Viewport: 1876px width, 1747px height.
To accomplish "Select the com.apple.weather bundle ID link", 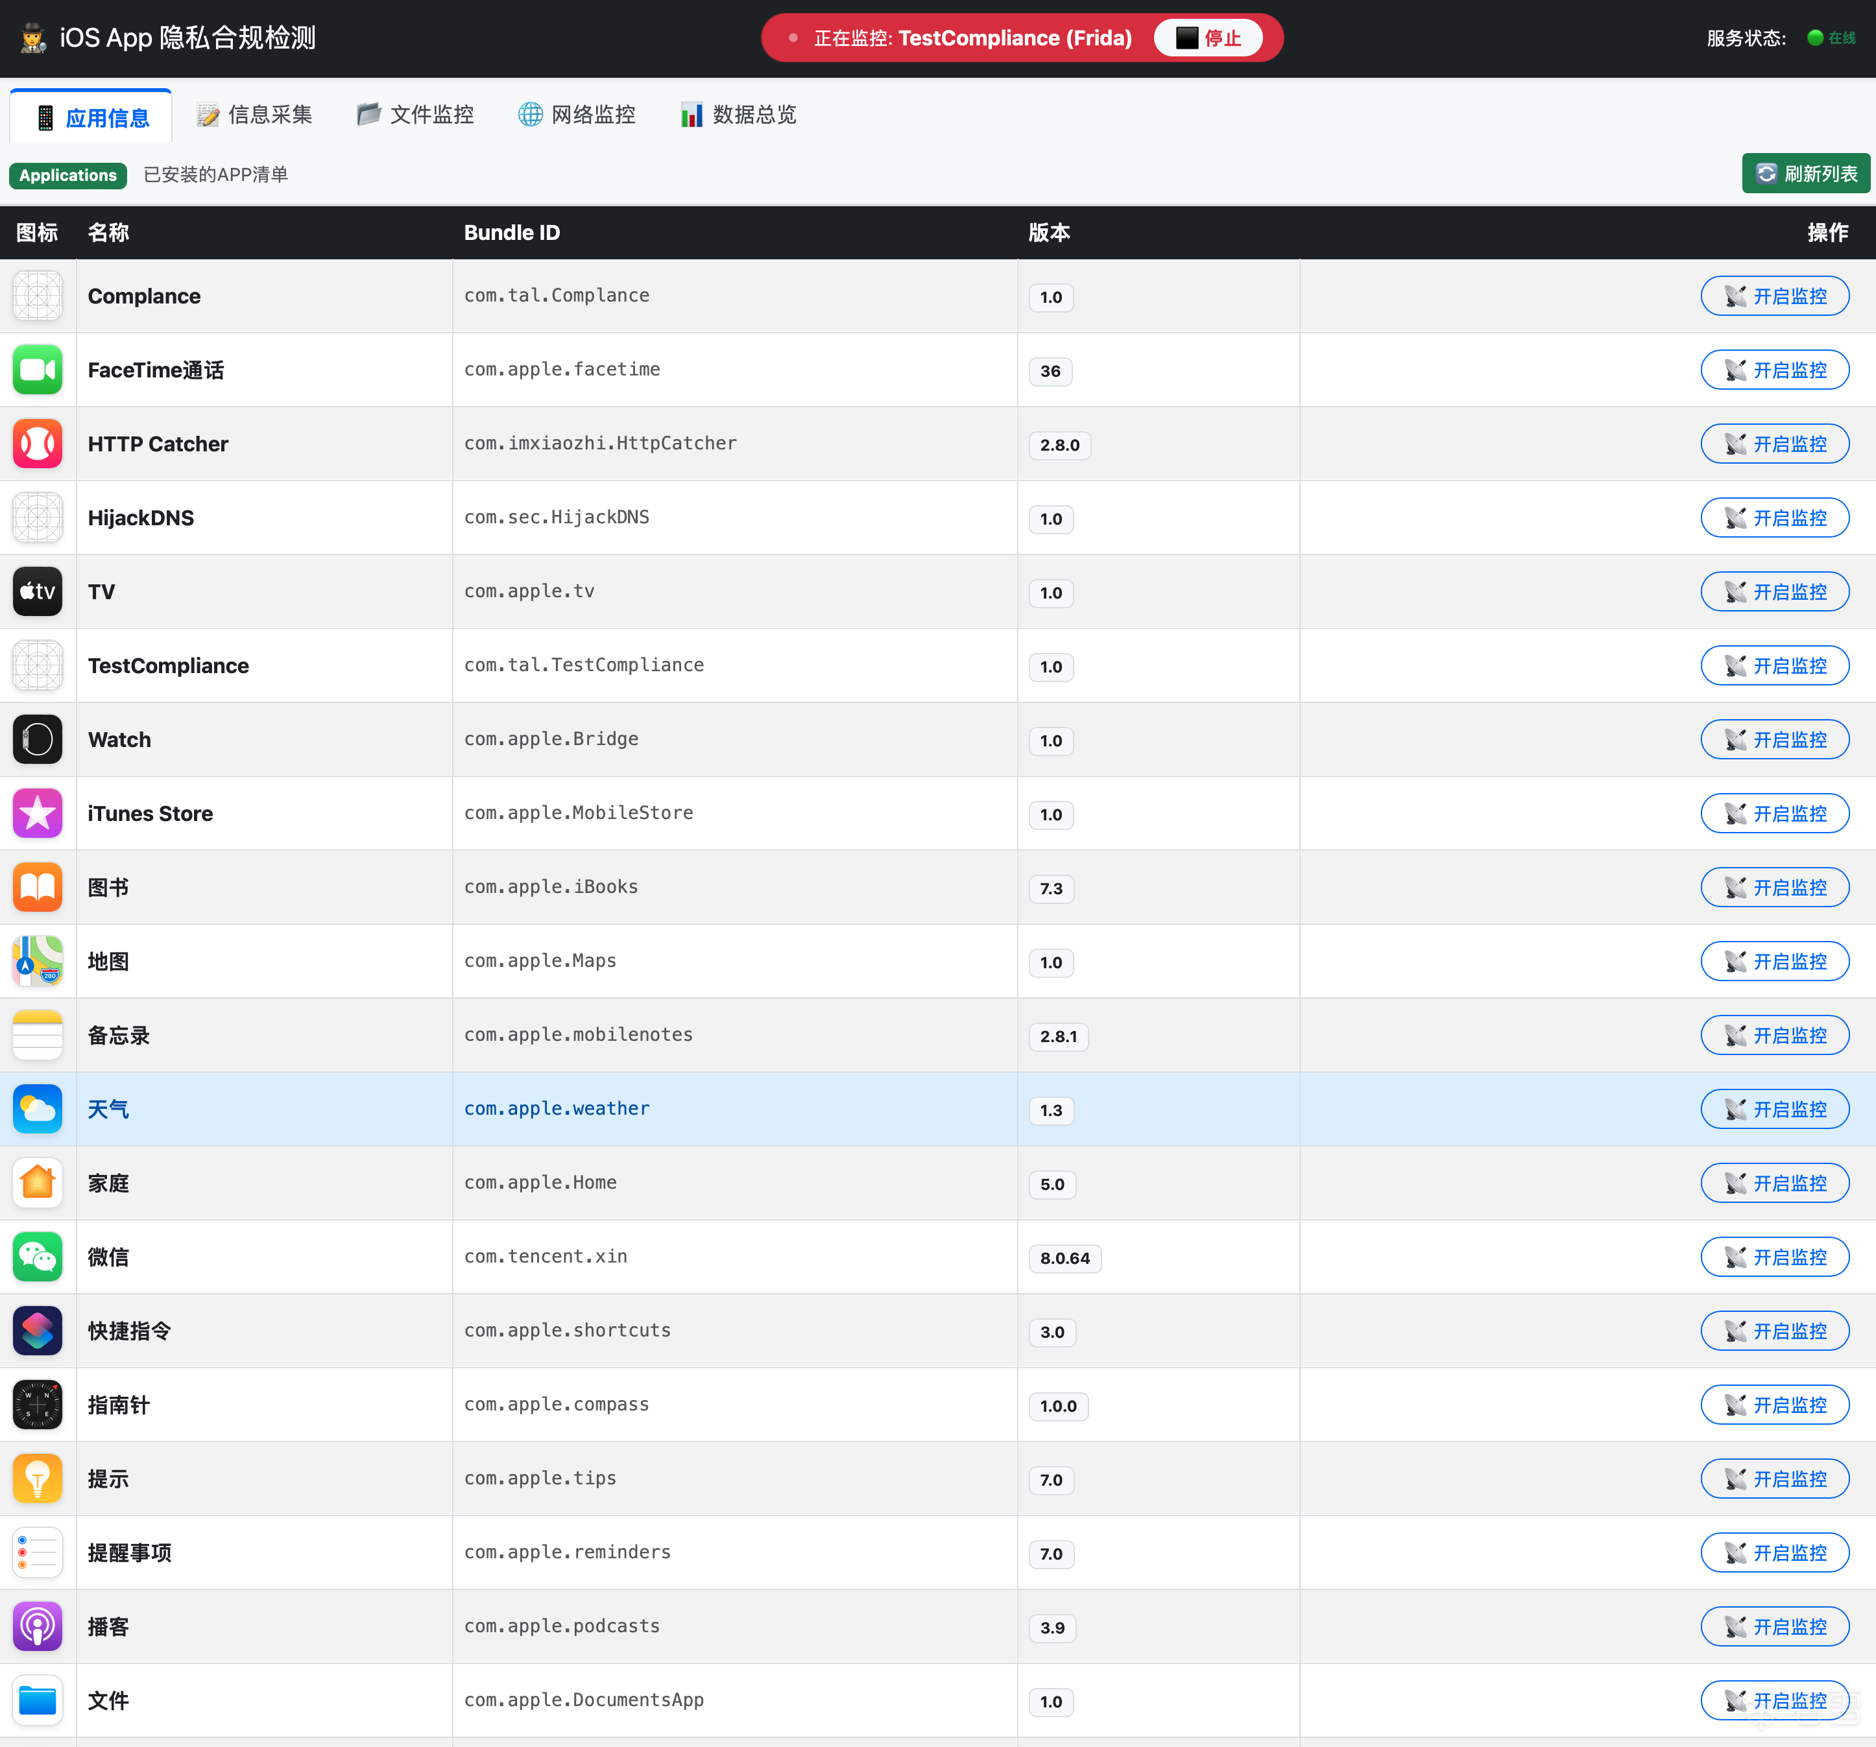I will 557,1108.
